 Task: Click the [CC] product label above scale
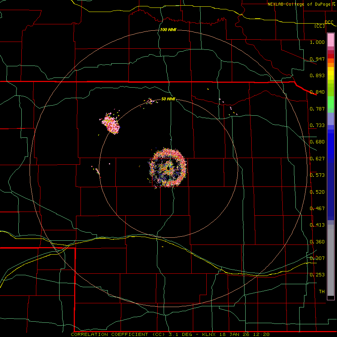320,26
